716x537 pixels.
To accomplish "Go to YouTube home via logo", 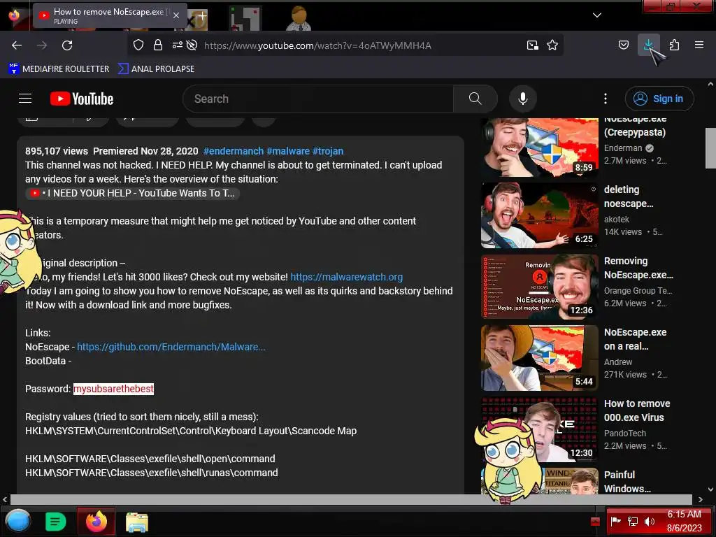I will (x=82, y=99).
